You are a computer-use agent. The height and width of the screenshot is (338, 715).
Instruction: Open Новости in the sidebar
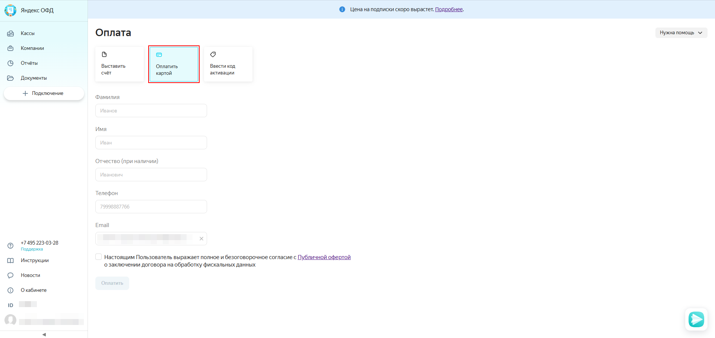click(x=31, y=275)
